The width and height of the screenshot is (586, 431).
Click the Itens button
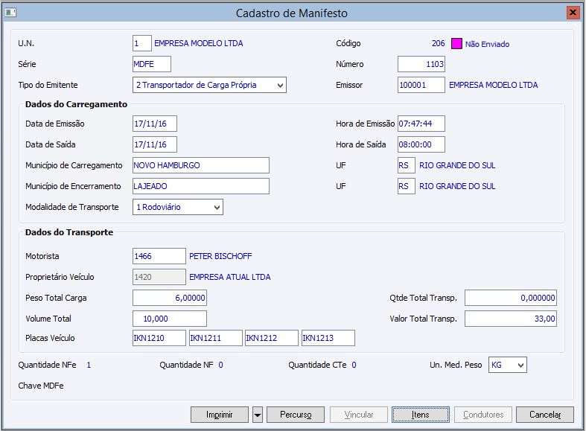point(421,415)
